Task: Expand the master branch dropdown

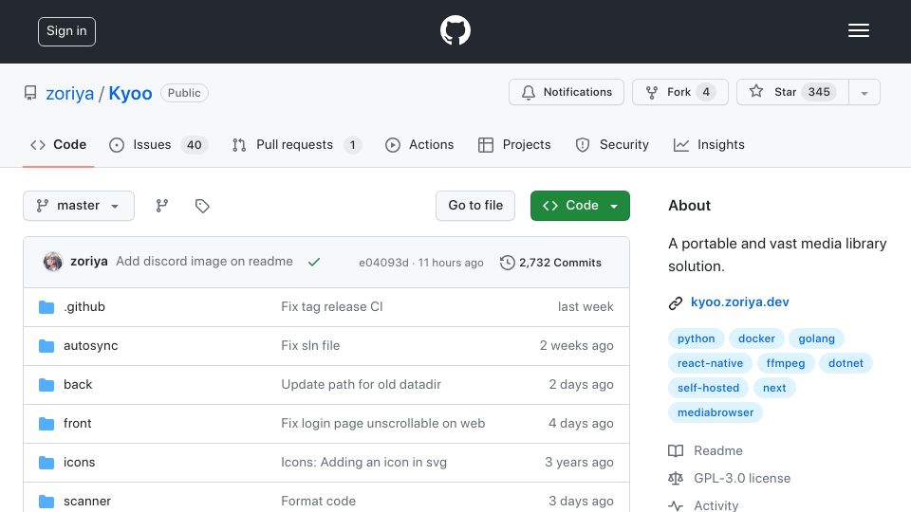Action: (x=79, y=206)
